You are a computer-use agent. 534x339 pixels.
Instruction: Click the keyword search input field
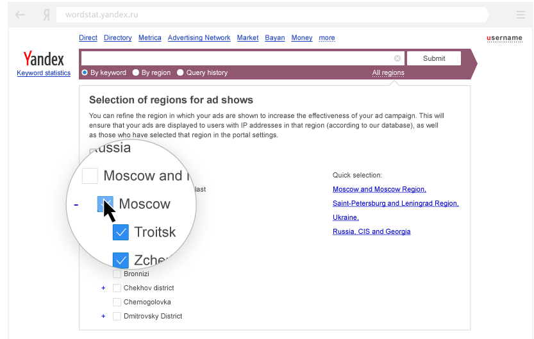tap(242, 58)
